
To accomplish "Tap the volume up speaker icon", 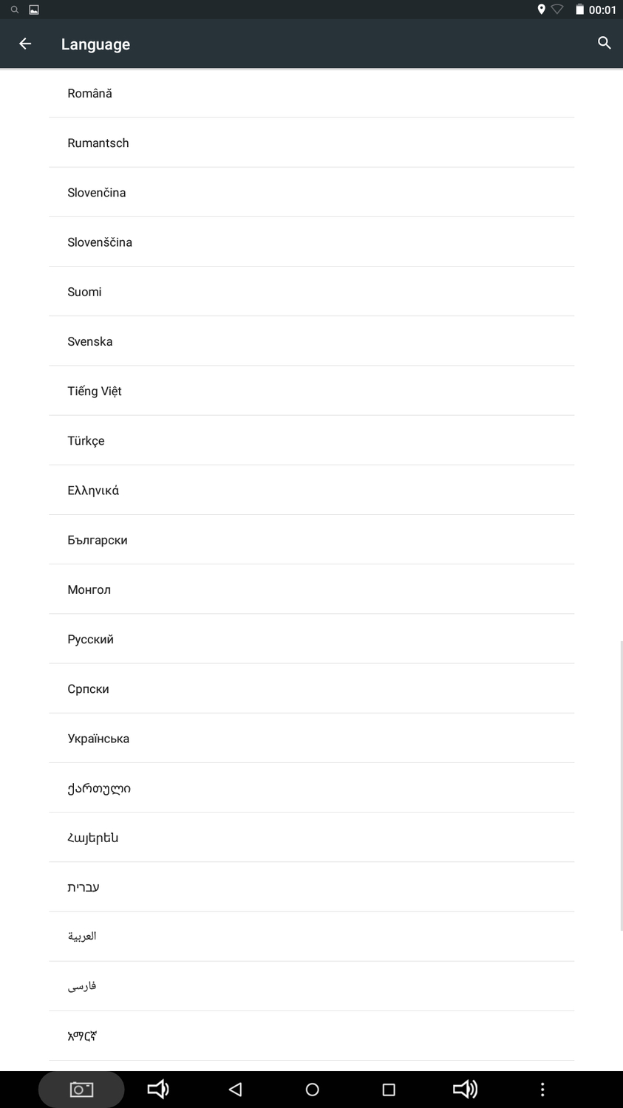I will pyautogui.click(x=465, y=1089).
